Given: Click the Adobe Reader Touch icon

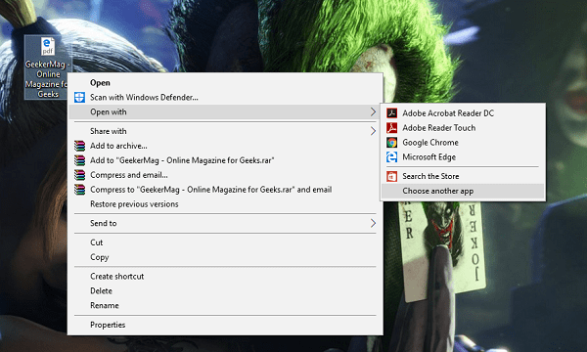Looking at the screenshot, I should click(x=392, y=128).
